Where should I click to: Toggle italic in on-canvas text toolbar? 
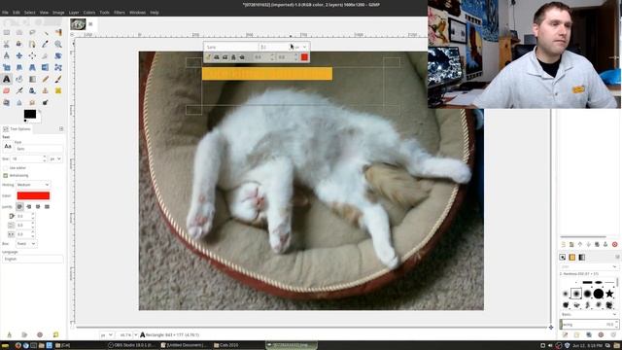click(x=225, y=57)
